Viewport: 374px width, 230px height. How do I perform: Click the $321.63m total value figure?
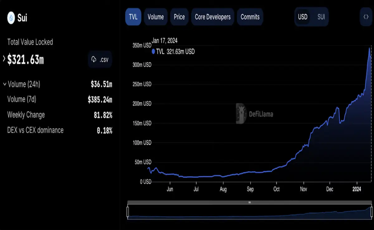pos(26,59)
